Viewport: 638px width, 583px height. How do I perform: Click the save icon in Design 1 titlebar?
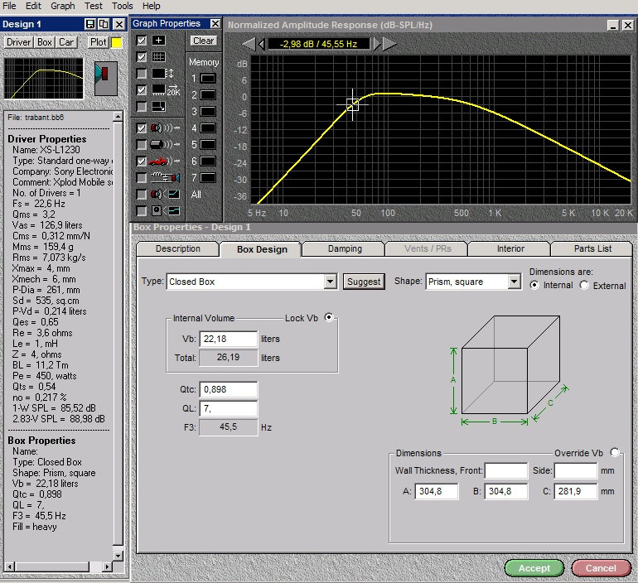click(x=91, y=24)
